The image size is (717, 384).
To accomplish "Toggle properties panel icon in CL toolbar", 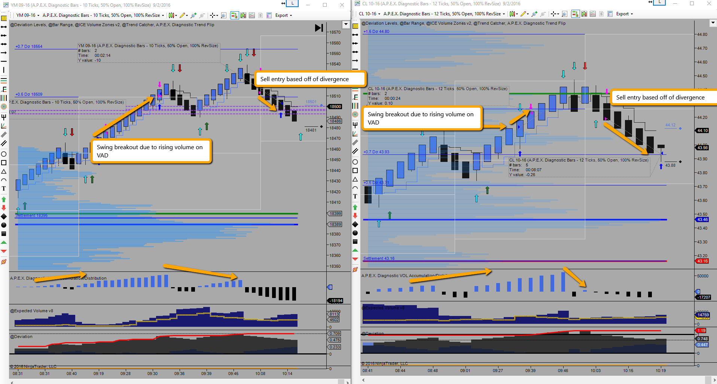I will click(x=610, y=14).
